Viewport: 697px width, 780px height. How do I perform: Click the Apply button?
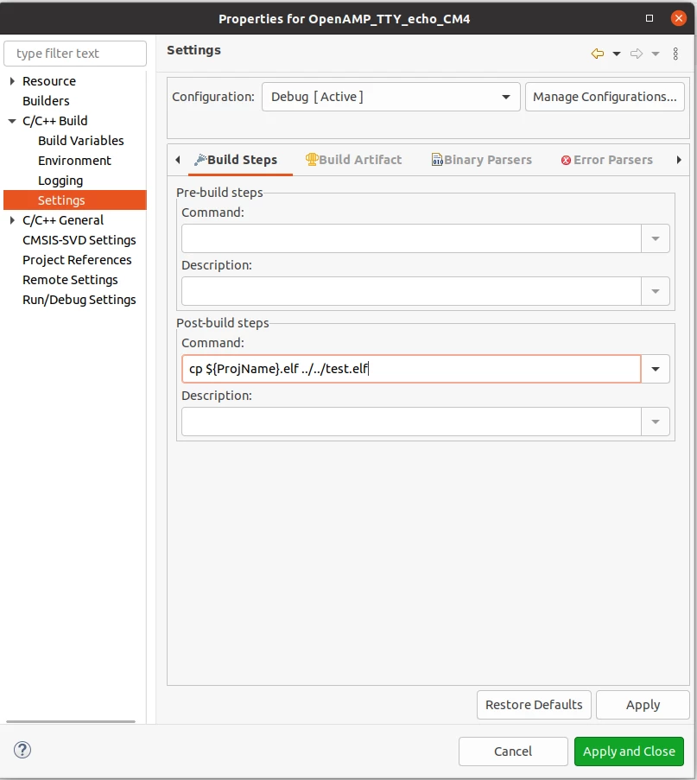pos(643,705)
